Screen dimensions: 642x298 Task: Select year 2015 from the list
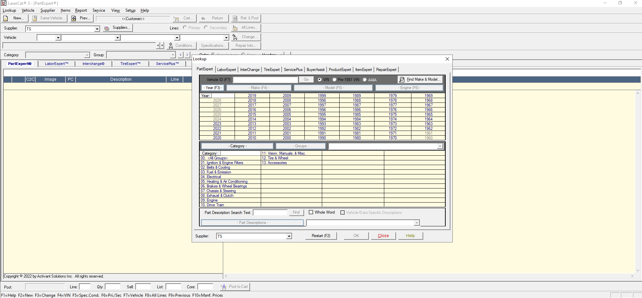tap(252, 115)
